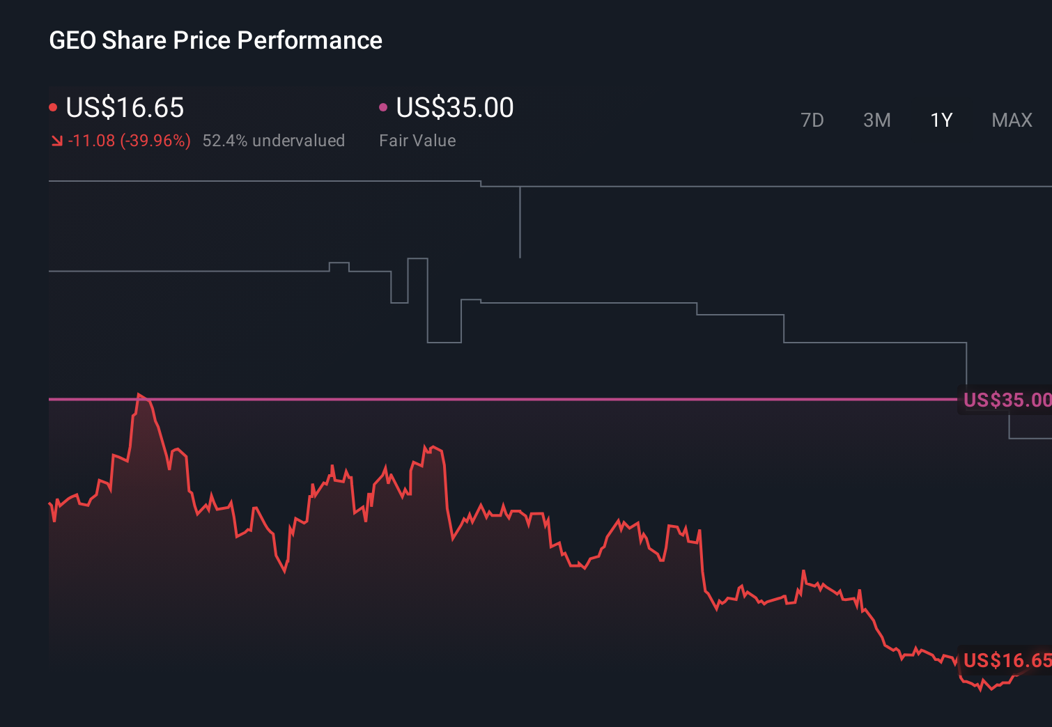1052x727 pixels.
Task: Open the MAX timeframe view
Action: pyautogui.click(x=1011, y=120)
